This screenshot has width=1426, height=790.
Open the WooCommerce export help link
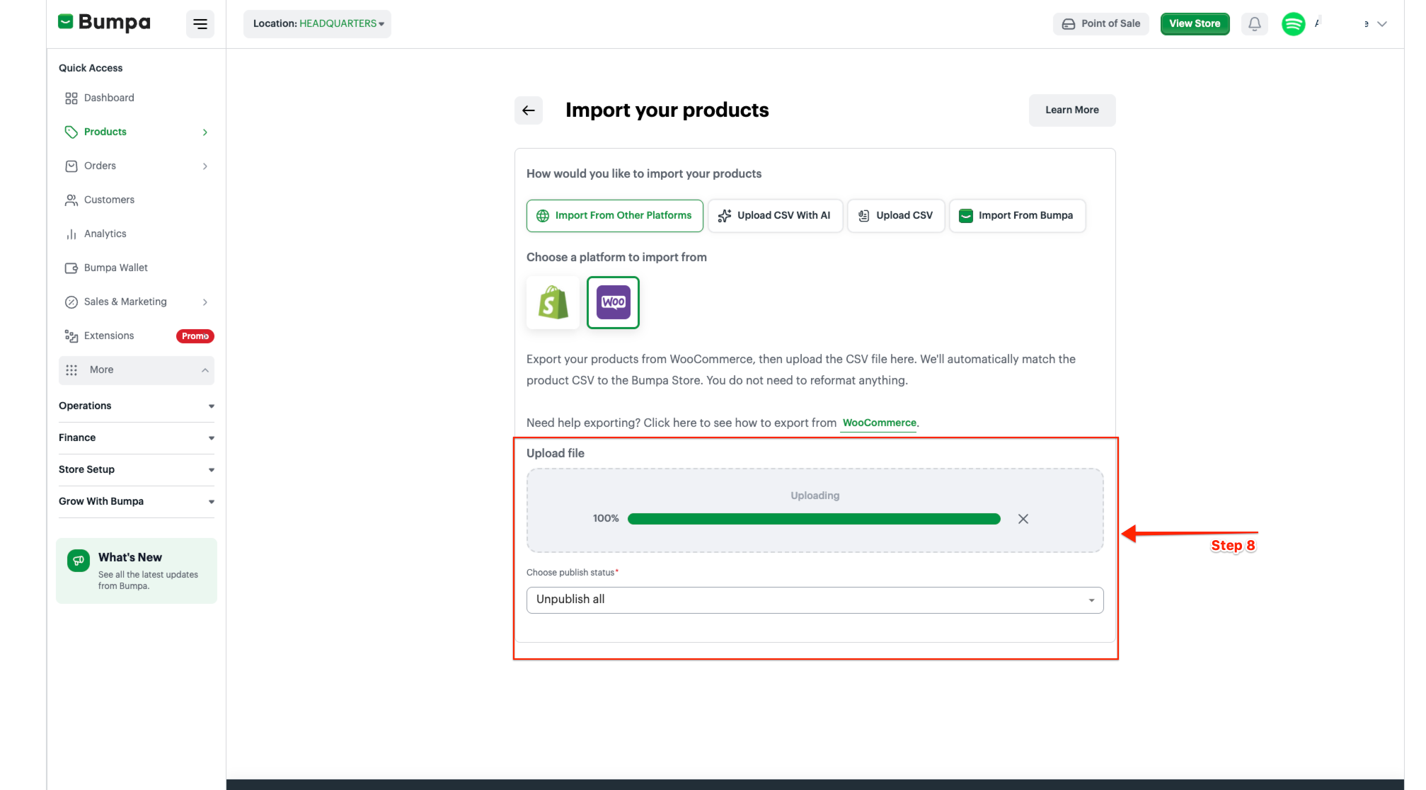879,423
